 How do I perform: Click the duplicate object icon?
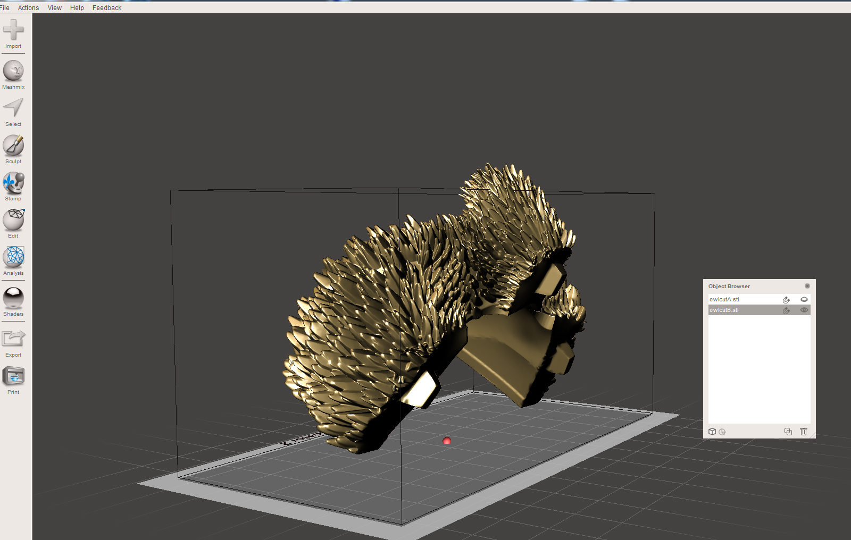pos(788,432)
